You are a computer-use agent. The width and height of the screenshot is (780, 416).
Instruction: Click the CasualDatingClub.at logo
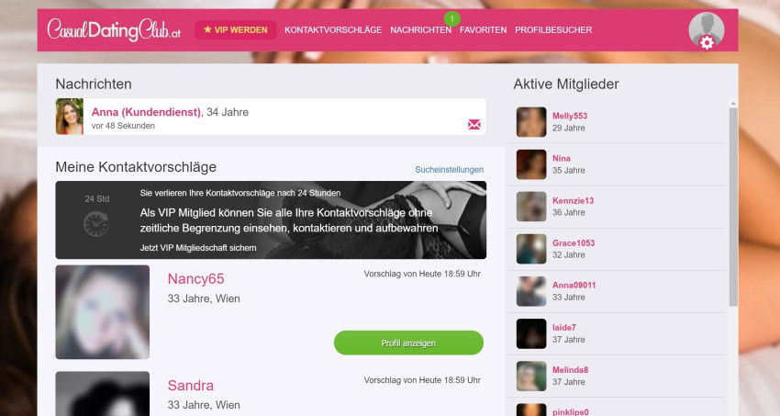[114, 30]
